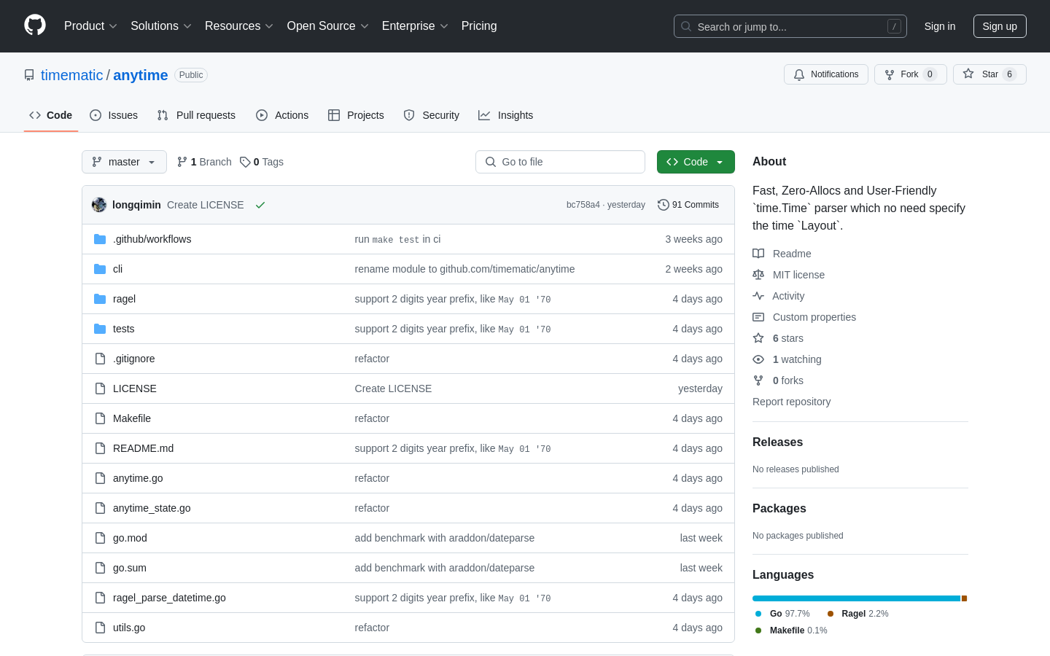Click the Sign in link
1050x656 pixels.
[940, 26]
